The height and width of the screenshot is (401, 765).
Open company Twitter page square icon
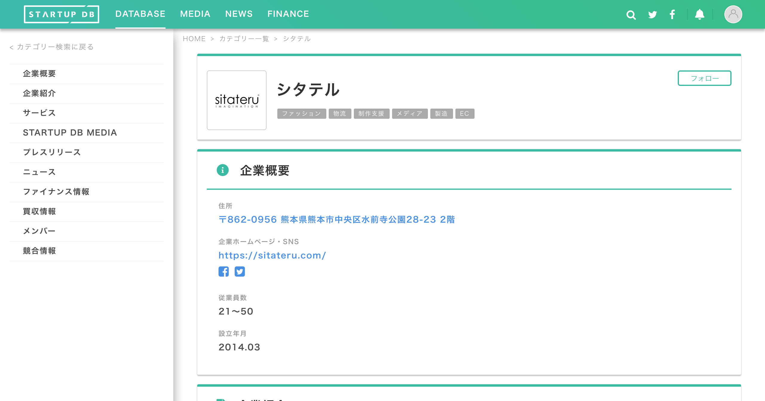(240, 272)
